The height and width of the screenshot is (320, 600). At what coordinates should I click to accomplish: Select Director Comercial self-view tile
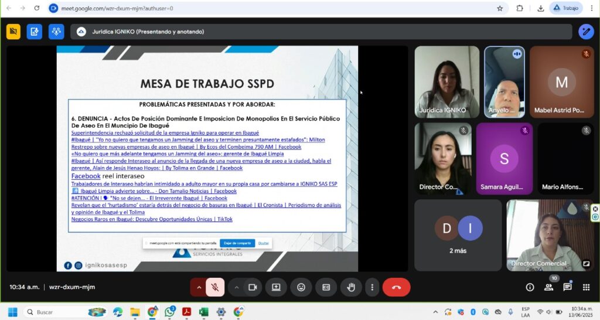click(550, 235)
